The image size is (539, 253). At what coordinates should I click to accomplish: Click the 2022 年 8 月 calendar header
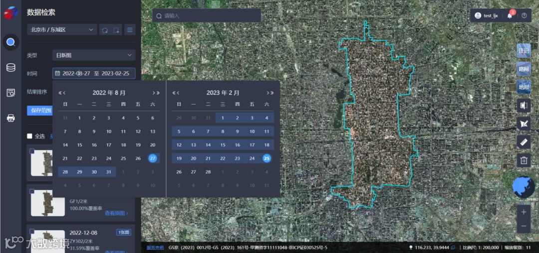coord(109,93)
